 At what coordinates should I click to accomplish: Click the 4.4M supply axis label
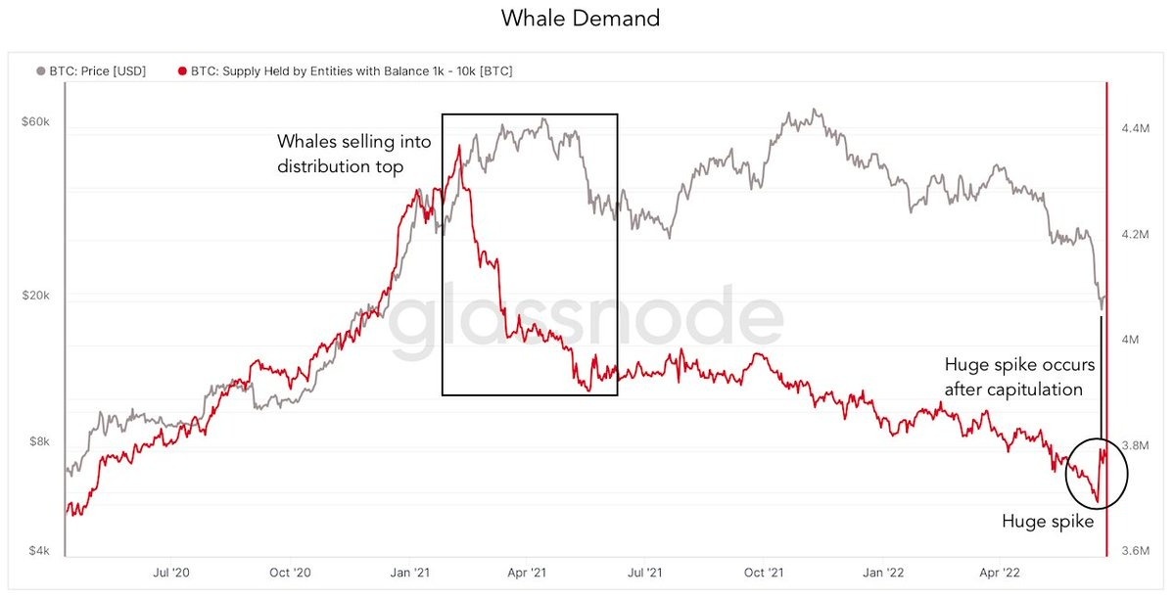(x=1134, y=128)
